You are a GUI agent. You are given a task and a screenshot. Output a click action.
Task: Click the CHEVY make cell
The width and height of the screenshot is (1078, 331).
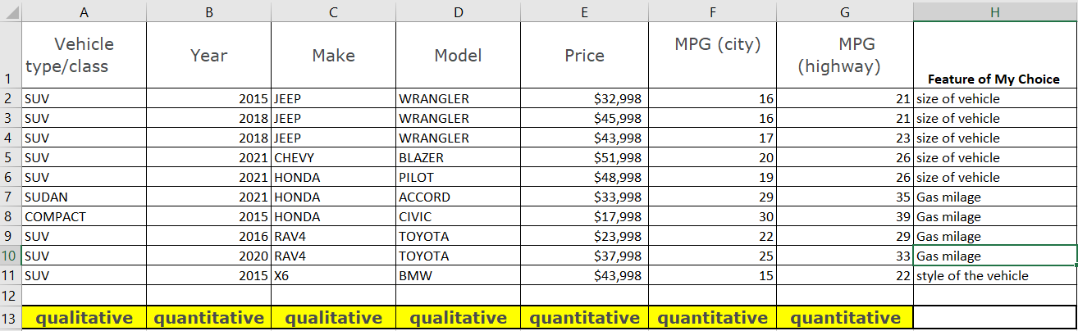tap(334, 158)
